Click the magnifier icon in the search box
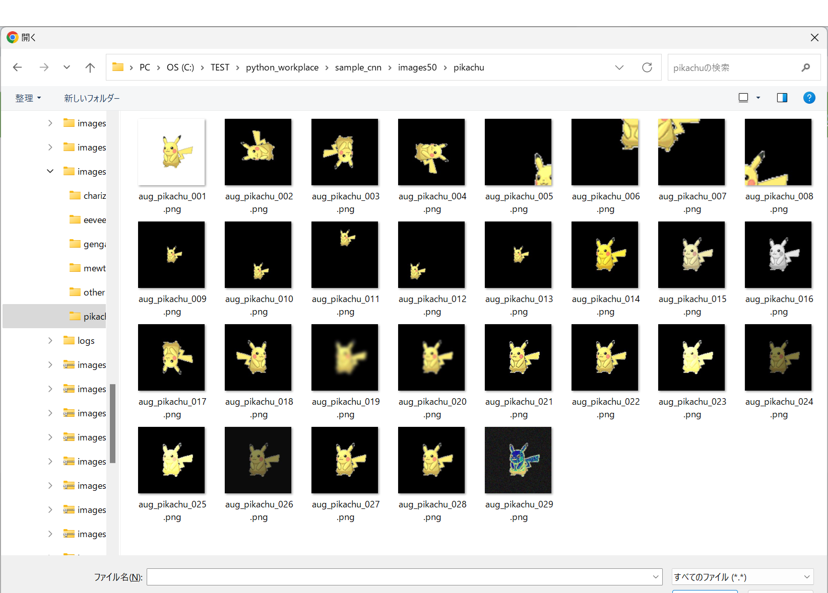The image size is (828, 593). coord(806,67)
